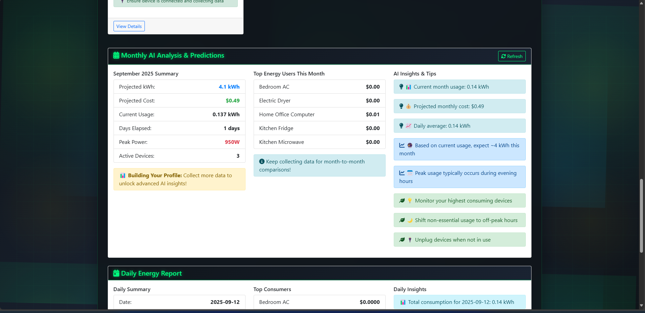Image resolution: width=645 pixels, height=313 pixels.
Task: Click the September 2025 Summary heading
Action: pos(146,73)
